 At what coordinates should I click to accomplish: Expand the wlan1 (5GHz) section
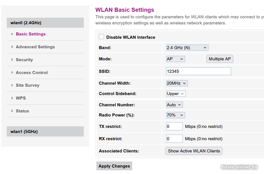pos(45,132)
